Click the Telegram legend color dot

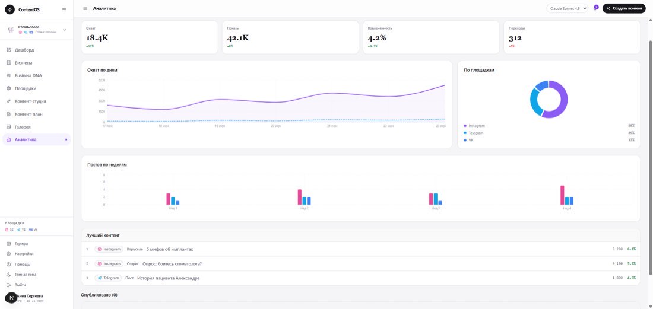tap(465, 133)
